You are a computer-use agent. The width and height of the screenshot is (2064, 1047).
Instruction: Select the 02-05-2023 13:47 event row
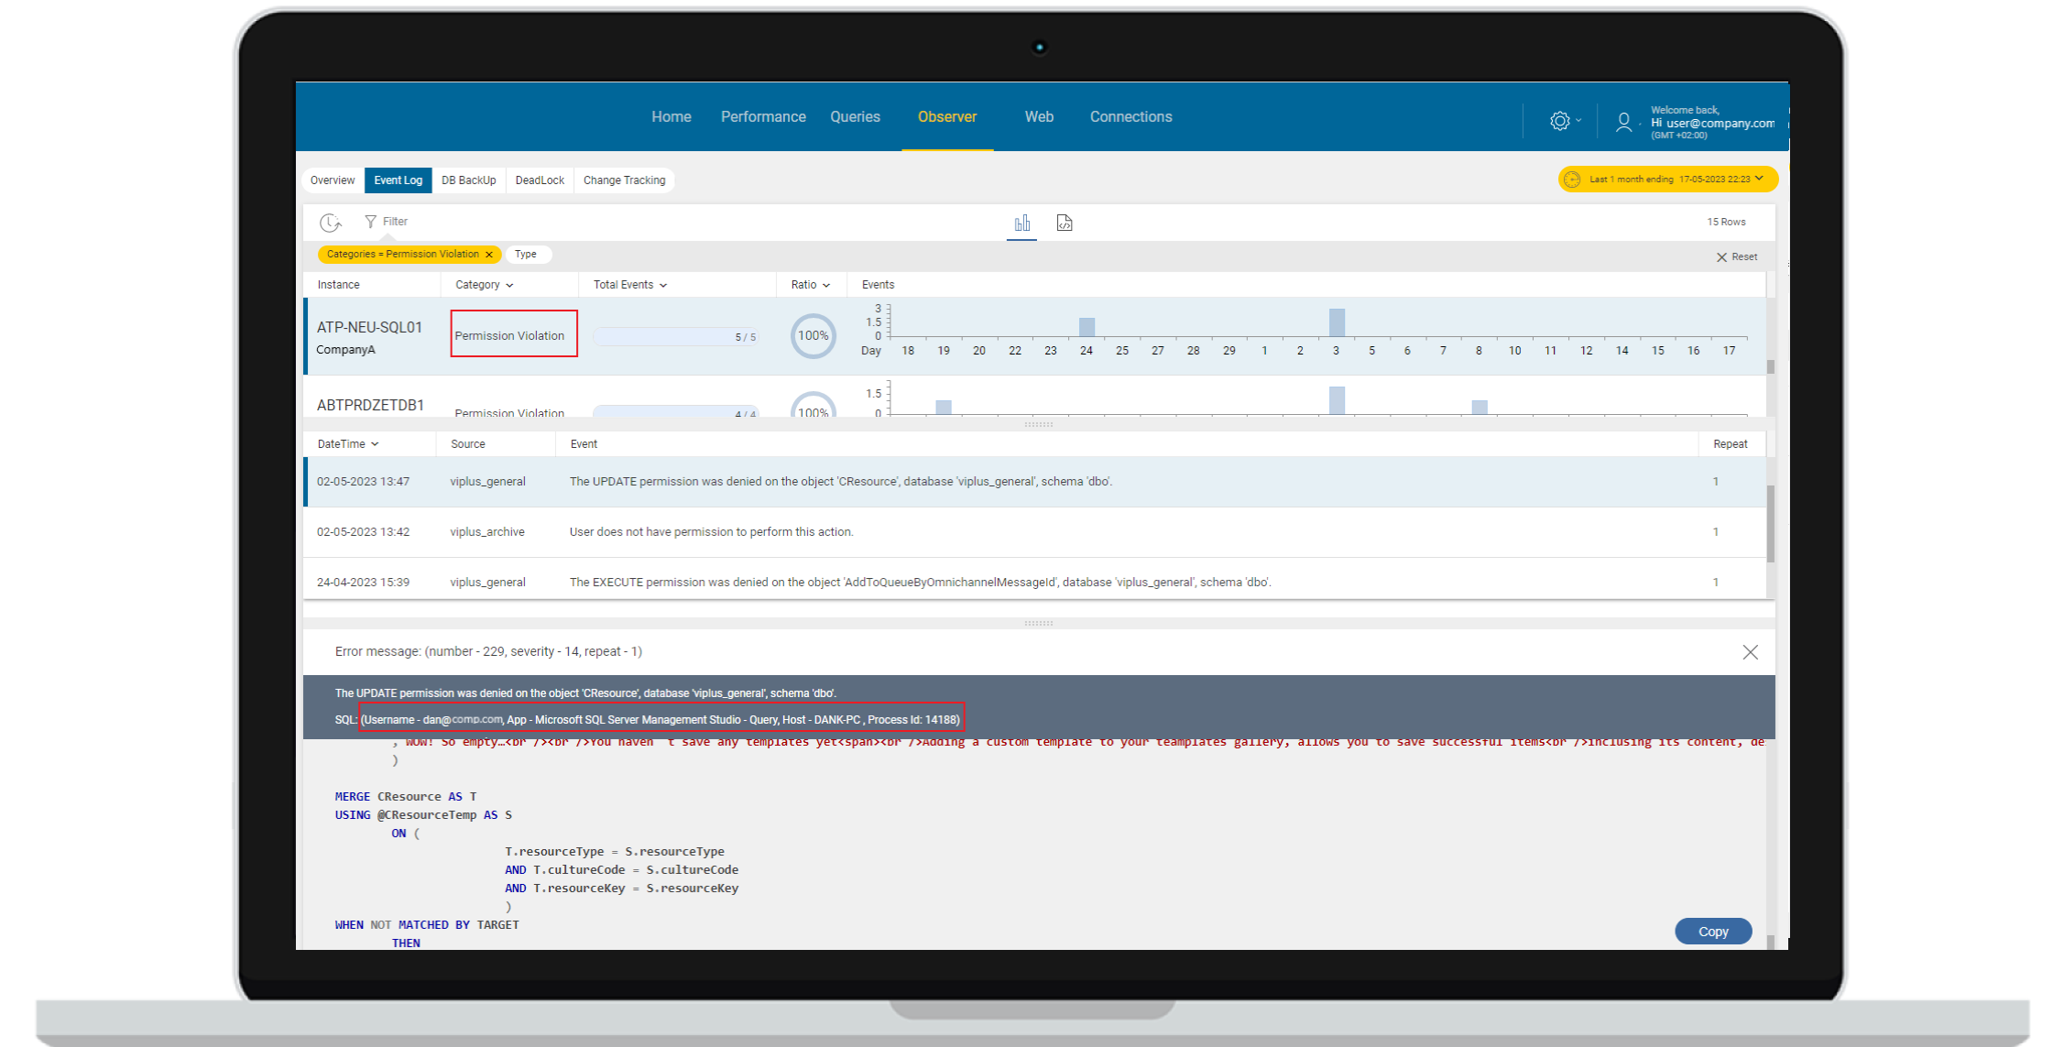[1035, 482]
